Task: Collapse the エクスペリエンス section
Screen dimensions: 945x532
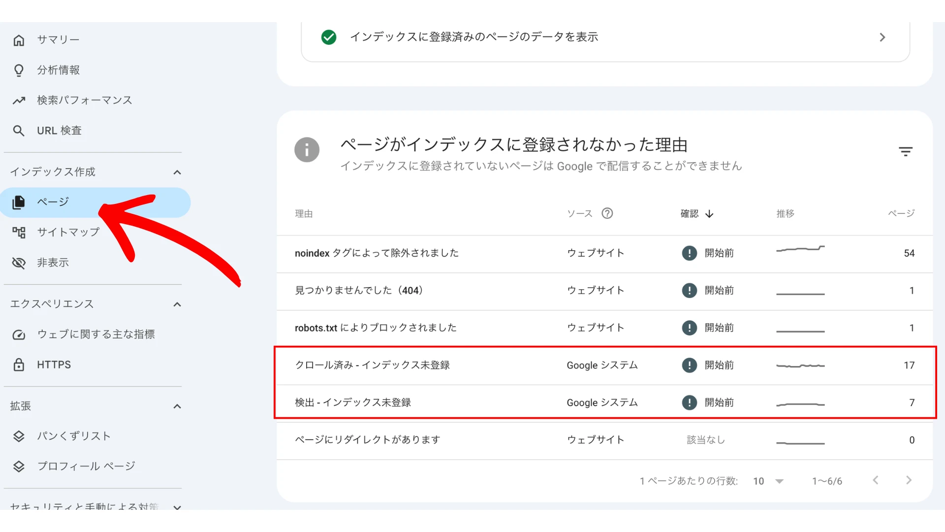Action: coord(177,305)
